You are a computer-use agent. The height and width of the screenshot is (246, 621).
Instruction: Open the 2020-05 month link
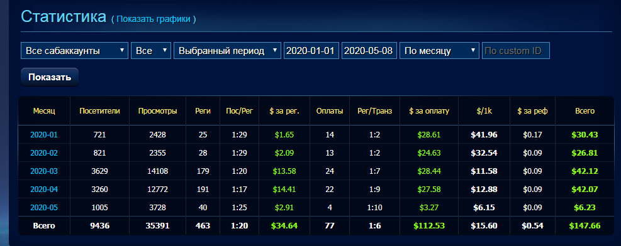(x=44, y=207)
